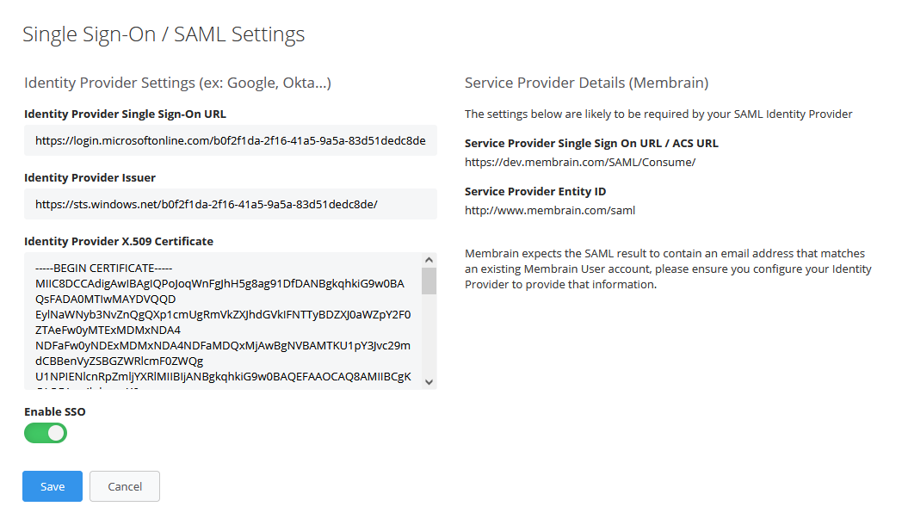Save the SAML settings
Screen dimensions: 902x525
[x=53, y=486]
